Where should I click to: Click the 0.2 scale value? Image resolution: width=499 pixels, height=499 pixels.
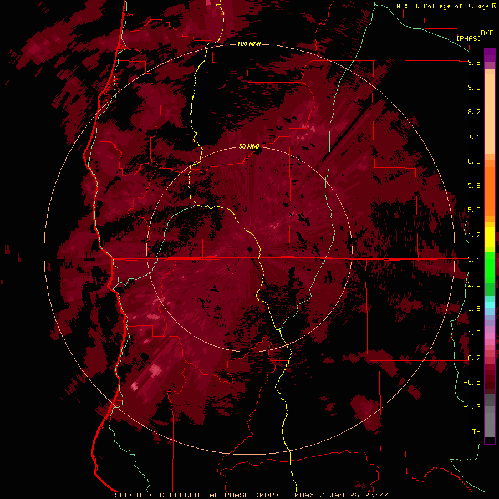click(x=474, y=358)
